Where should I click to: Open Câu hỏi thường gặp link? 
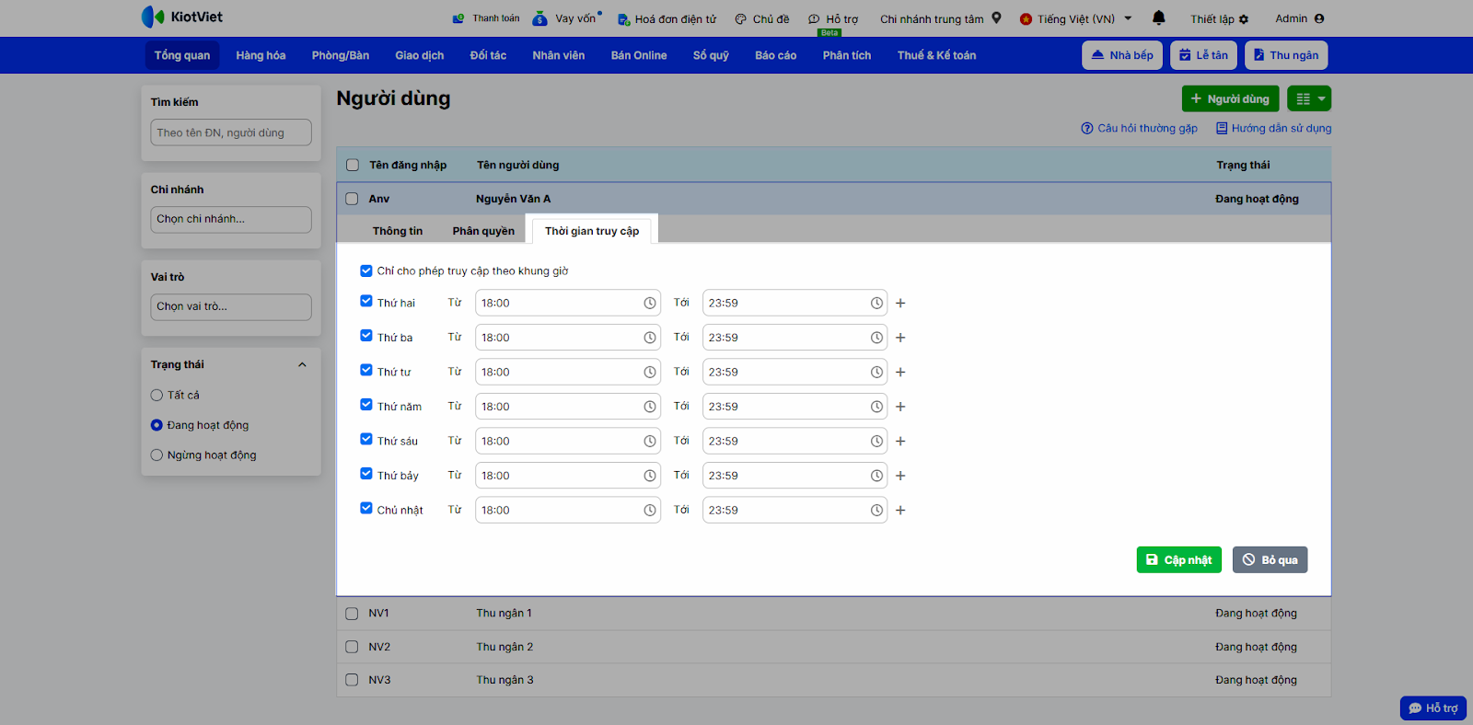click(x=1139, y=128)
